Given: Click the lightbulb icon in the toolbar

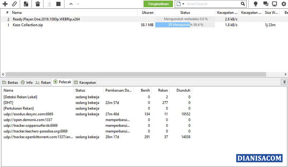Looking at the screenshot, I should pos(256,4).
